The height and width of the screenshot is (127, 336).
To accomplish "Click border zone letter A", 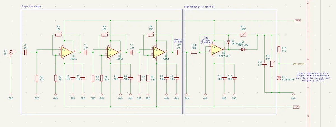I will point(308,3).
